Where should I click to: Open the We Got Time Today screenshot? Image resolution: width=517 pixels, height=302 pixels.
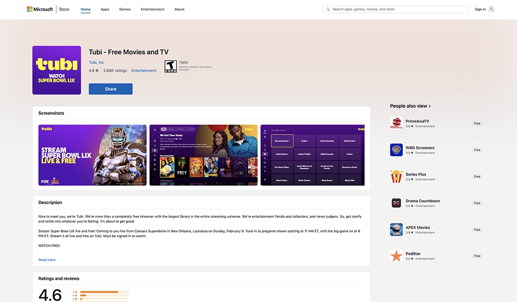click(x=203, y=155)
